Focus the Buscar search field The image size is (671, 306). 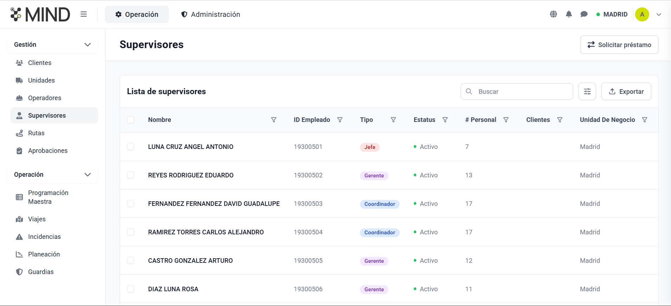click(517, 91)
